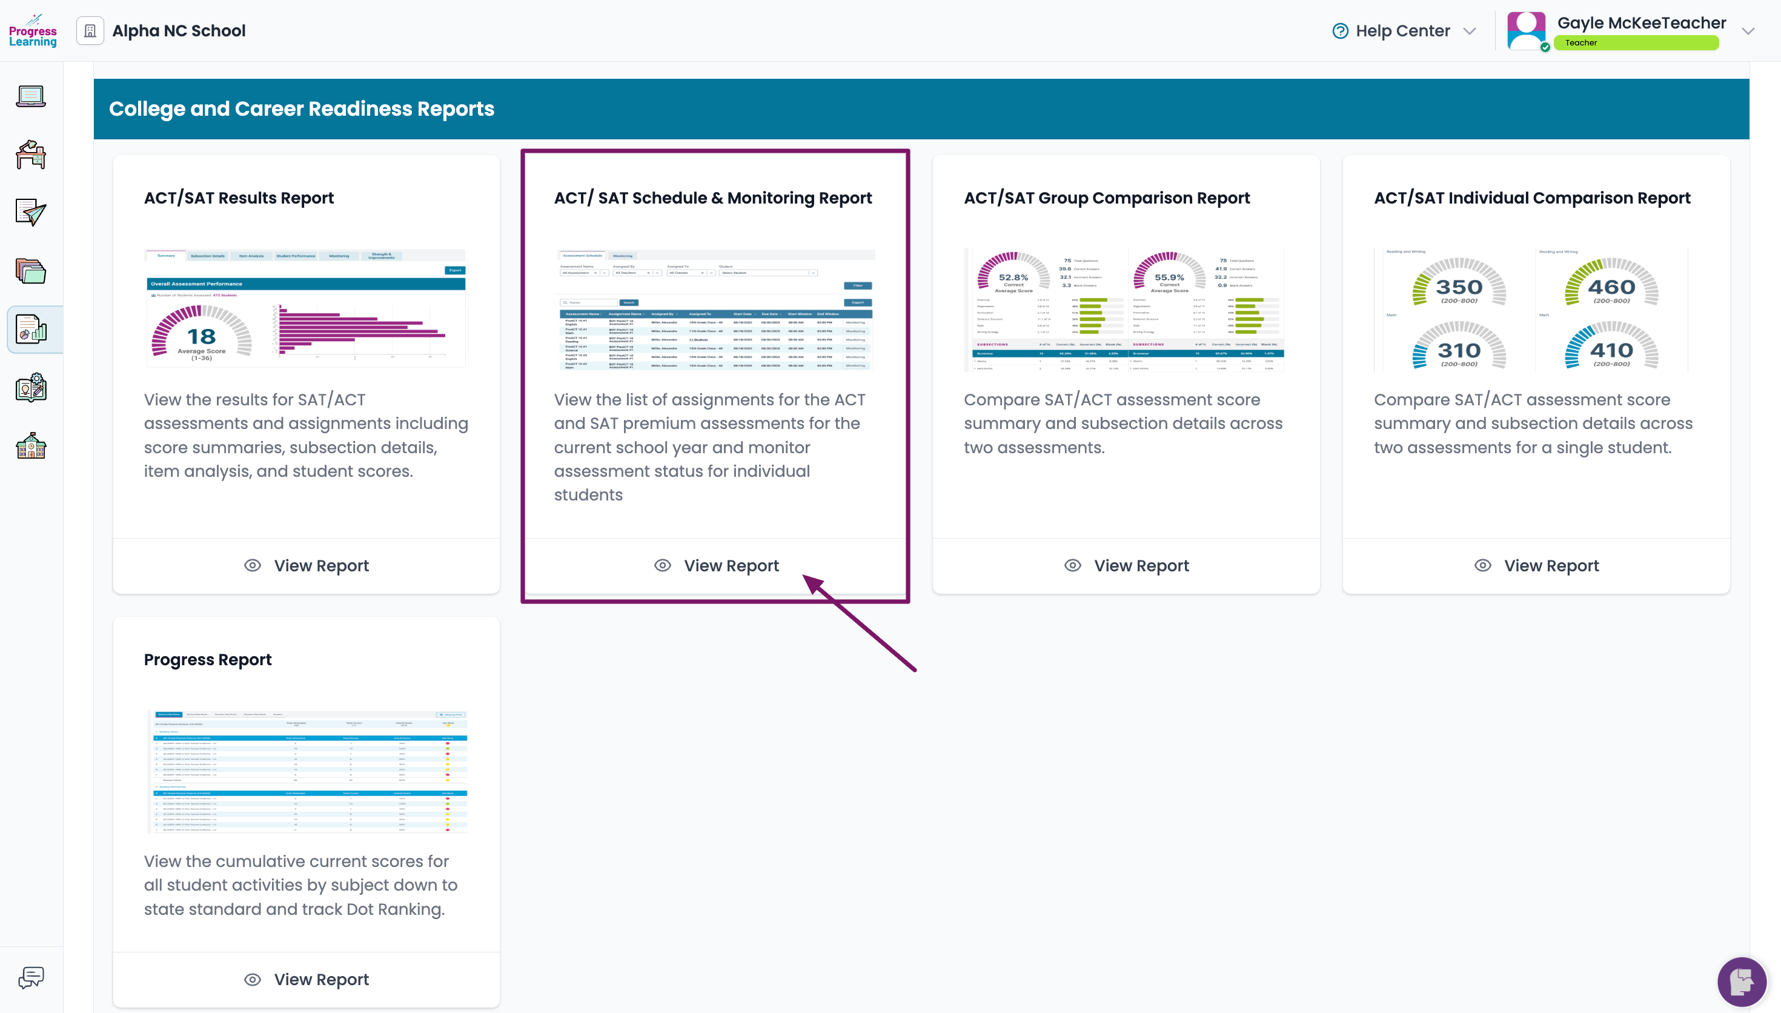Open the schoolhouse sidebar icon
Viewport: 1781px width, 1013px height.
tap(32, 446)
